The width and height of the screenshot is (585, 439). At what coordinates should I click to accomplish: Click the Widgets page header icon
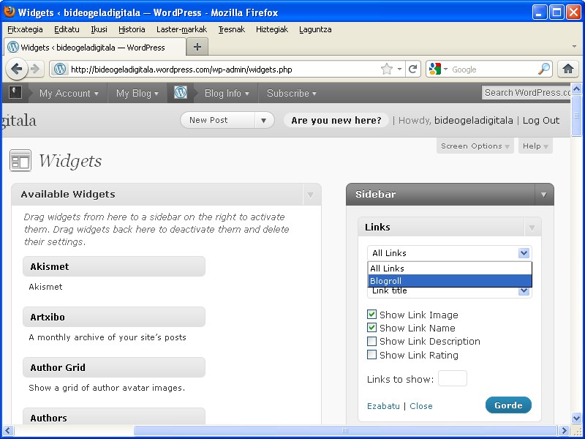click(20, 160)
